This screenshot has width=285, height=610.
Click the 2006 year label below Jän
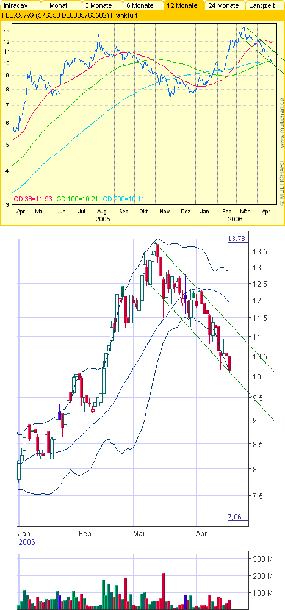pyautogui.click(x=26, y=542)
